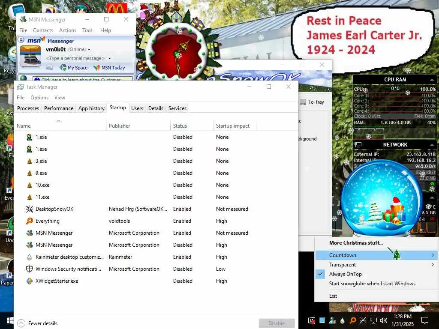Toggle Start snowglobe when I start Windows

[372, 284]
